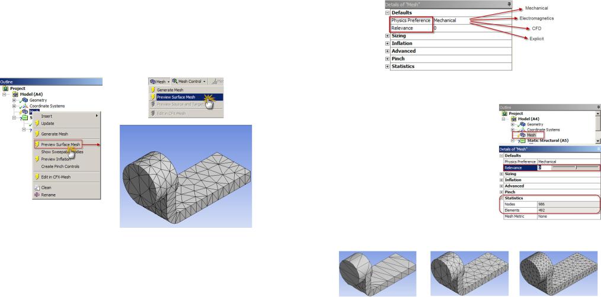Click the Clean icon in context menu
Image resolution: width=601 pixels, height=297 pixels.
37,188
